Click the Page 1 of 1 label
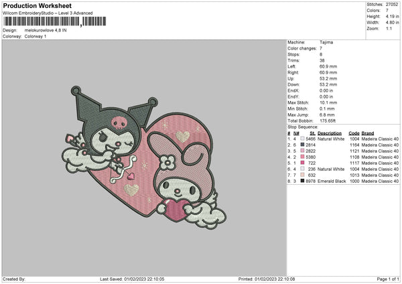 pyautogui.click(x=388, y=279)
